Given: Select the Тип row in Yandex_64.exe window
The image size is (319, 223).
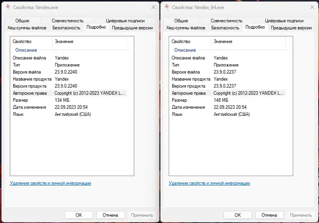Looking at the screenshot, I should point(228,65).
